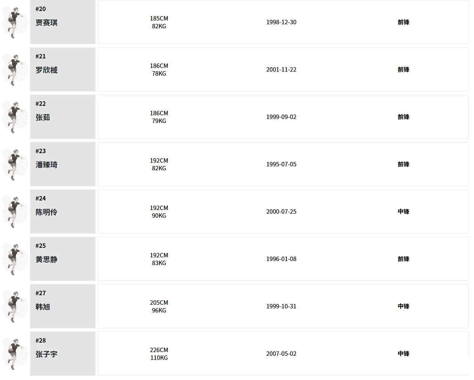The height and width of the screenshot is (380, 474).
Task: Open 黄思静 player page
Action: point(47,260)
